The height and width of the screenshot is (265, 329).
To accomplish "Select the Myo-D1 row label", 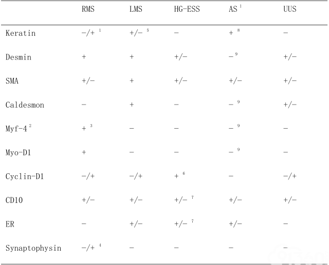I will 19,152.
